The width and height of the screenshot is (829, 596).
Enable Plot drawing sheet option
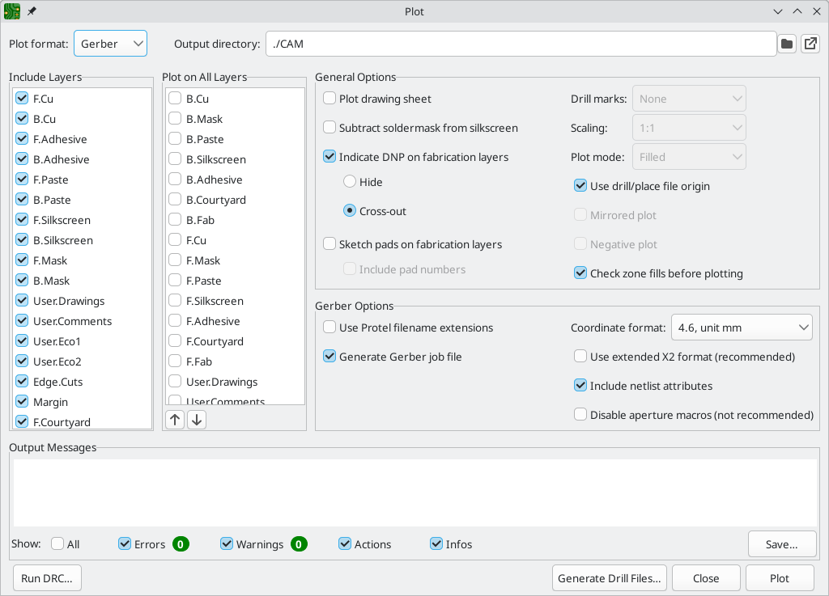[330, 99]
